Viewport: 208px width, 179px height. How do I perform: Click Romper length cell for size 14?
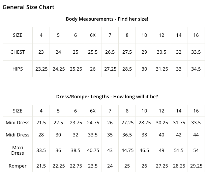point(179,166)
